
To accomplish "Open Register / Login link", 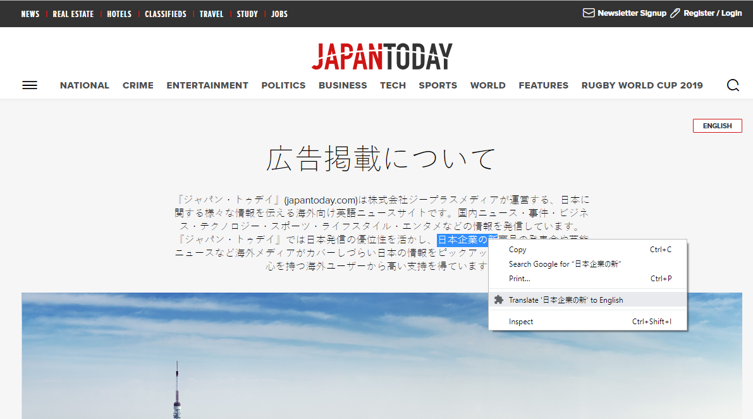I will 712,13.
